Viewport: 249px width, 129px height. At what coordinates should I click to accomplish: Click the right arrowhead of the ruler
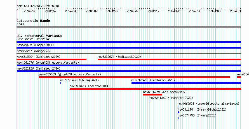coord(240,9)
